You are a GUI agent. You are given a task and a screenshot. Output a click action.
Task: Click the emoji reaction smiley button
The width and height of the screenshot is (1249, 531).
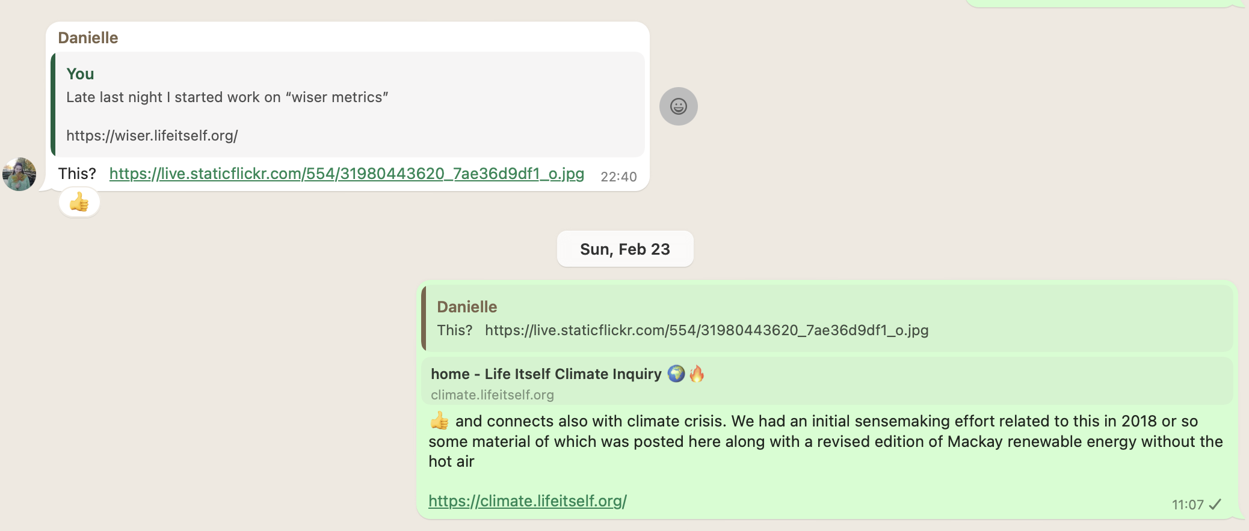tap(678, 106)
